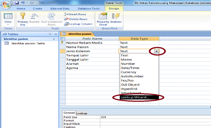Click Insert Rows in Tools group

point(75,14)
